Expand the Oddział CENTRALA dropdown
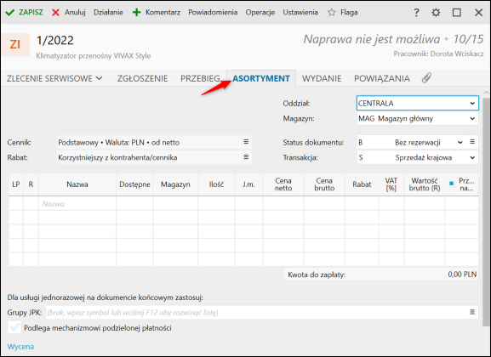This screenshot has width=491, height=357. pos(472,103)
